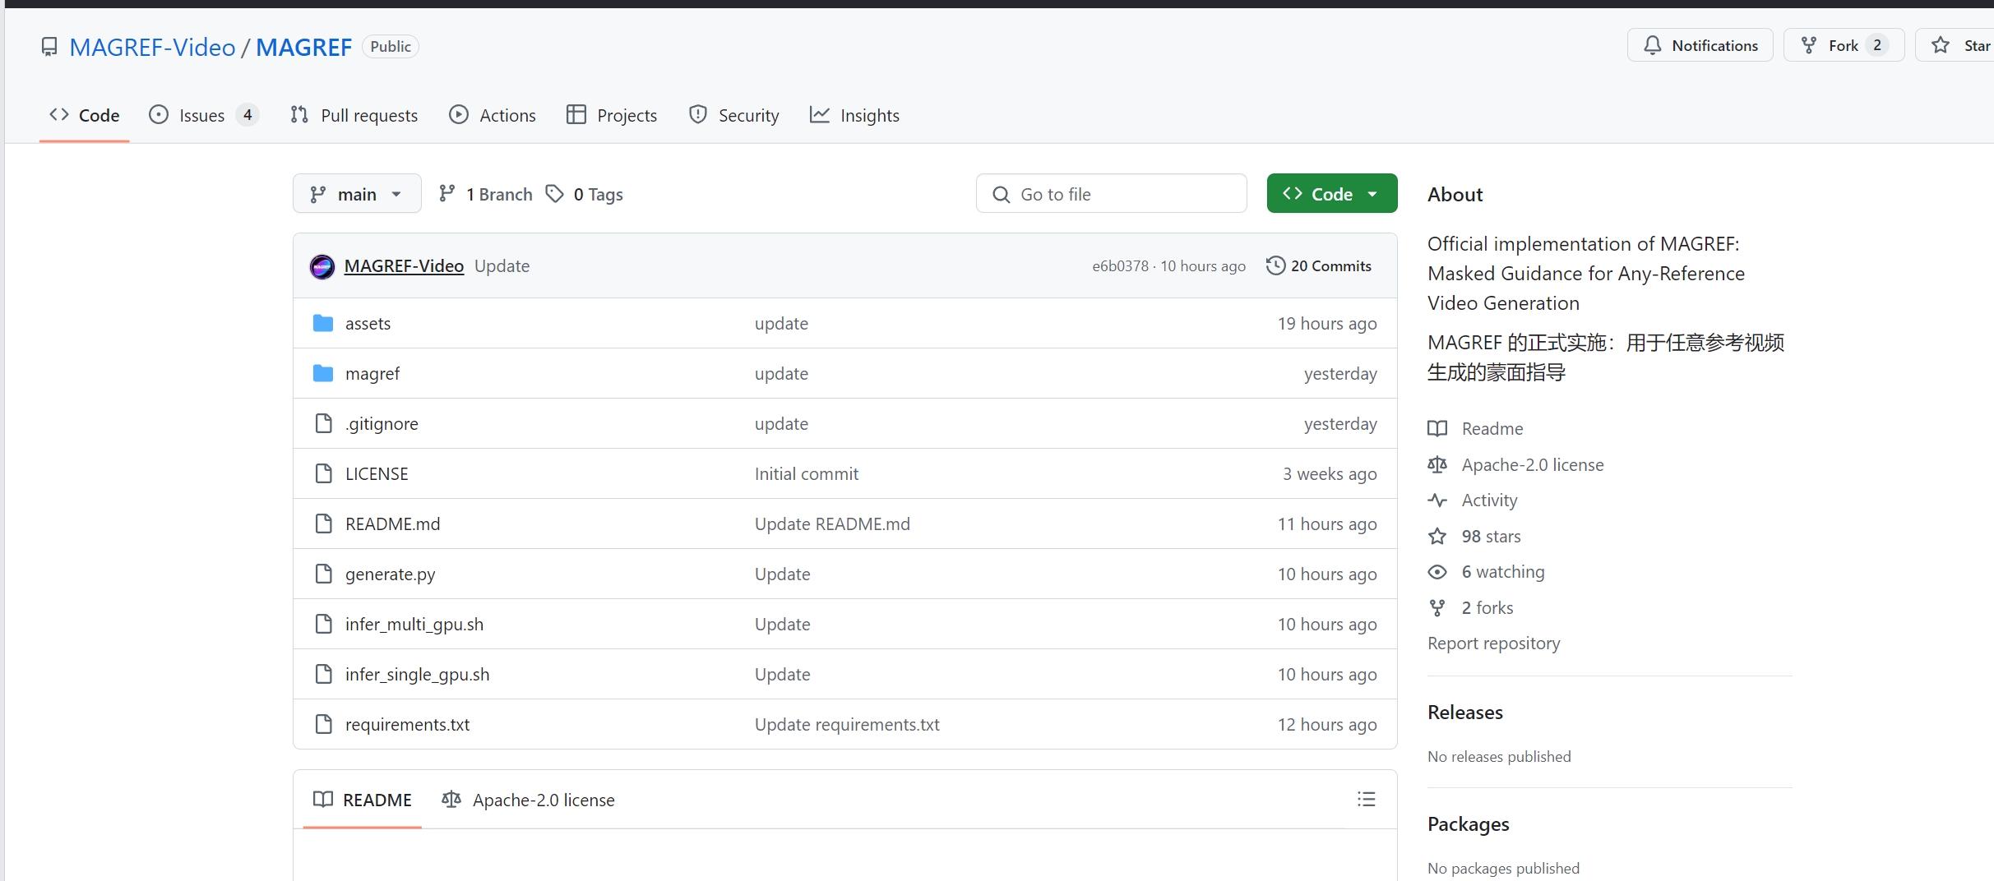This screenshot has height=881, width=1994.
Task: Click the MAGREF-Video avatar in commit row
Action: [322, 266]
